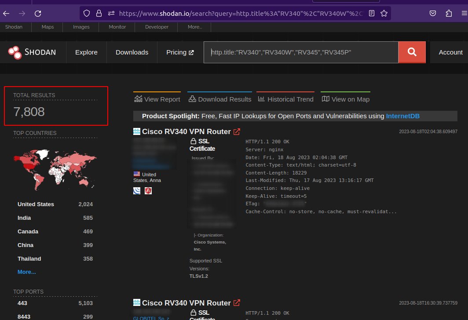Screen dimensions: 468x320
Task: Open the Monitor tab
Action: click(x=117, y=27)
